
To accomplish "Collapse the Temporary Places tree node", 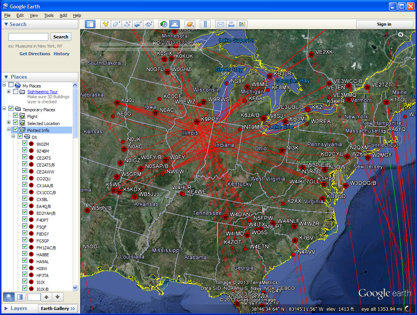I will coord(4,109).
